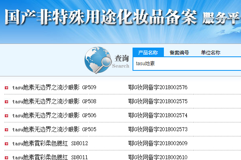
Task: Open product tasu她素无边界之流沙眼影 GP505
Action: [x=54, y=129]
